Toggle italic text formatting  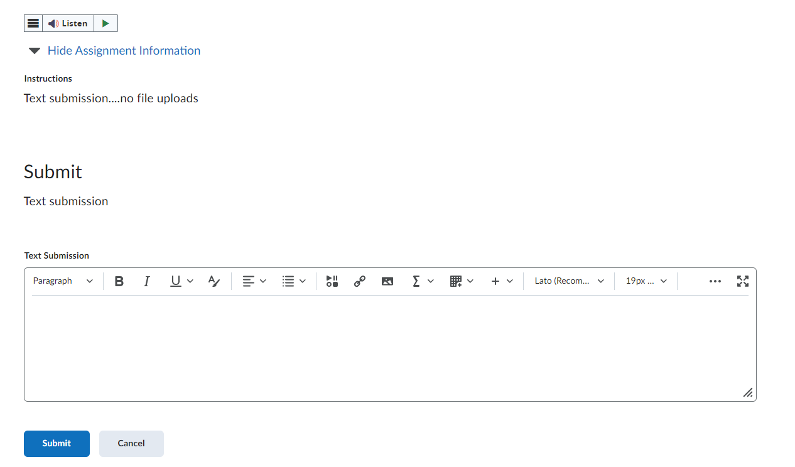coord(147,281)
